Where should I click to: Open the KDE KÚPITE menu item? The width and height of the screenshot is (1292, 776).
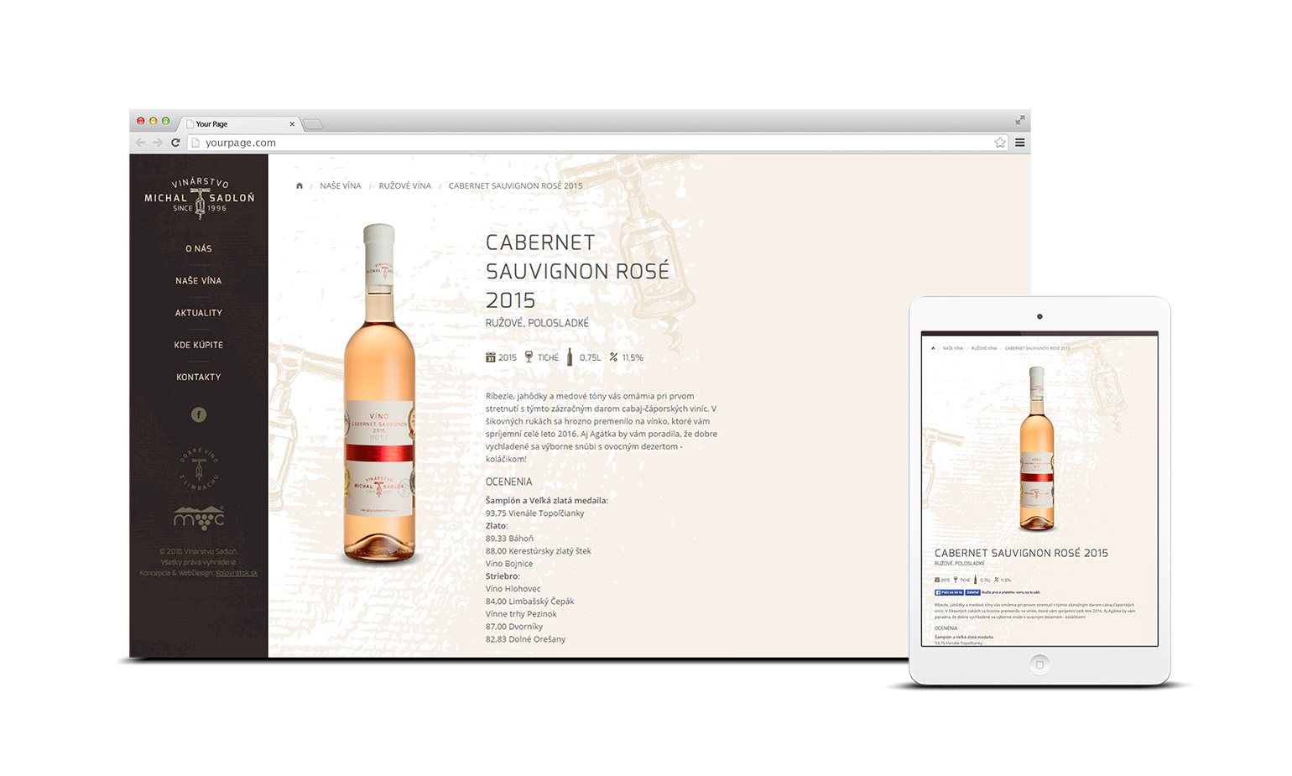[x=199, y=345]
